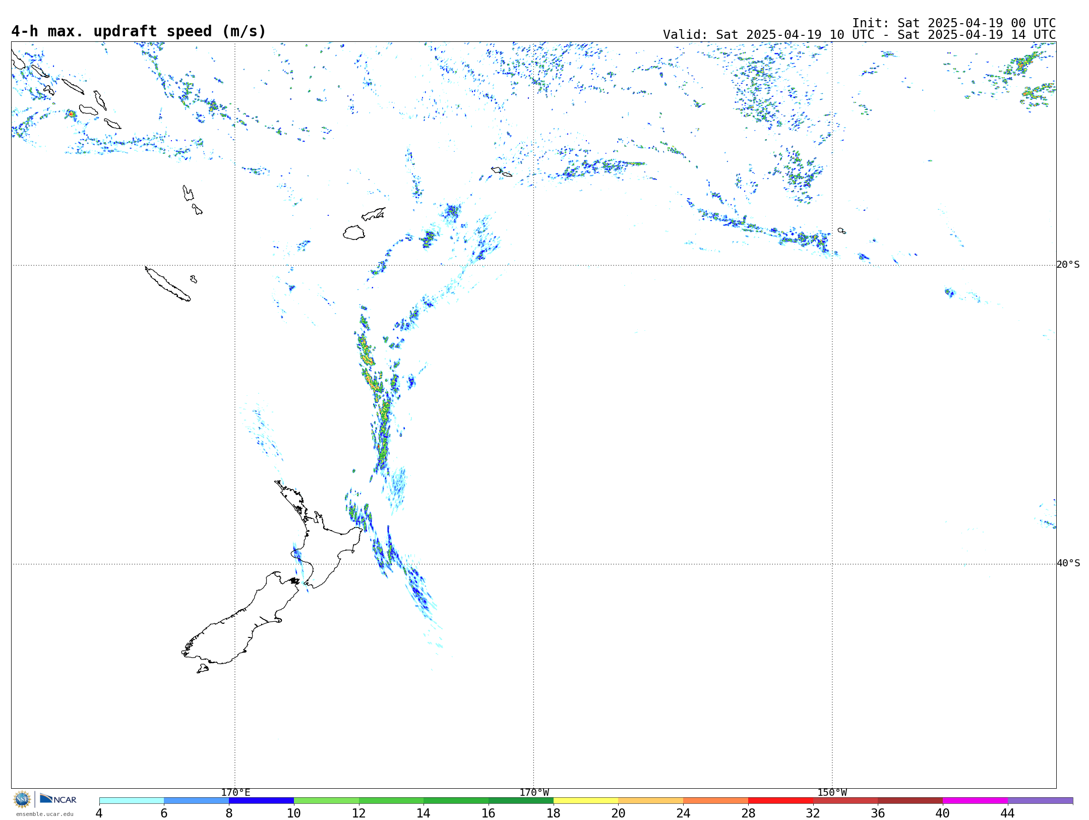Select the '4-h max. updraft speed (m/s)' title

coord(139,31)
